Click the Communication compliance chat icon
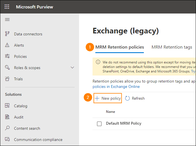This screenshot has width=196, height=146. click(7, 139)
